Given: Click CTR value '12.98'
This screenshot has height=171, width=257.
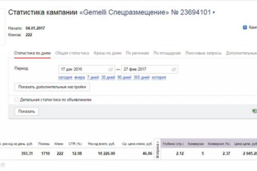Looking at the screenshot, I should point(77,154).
